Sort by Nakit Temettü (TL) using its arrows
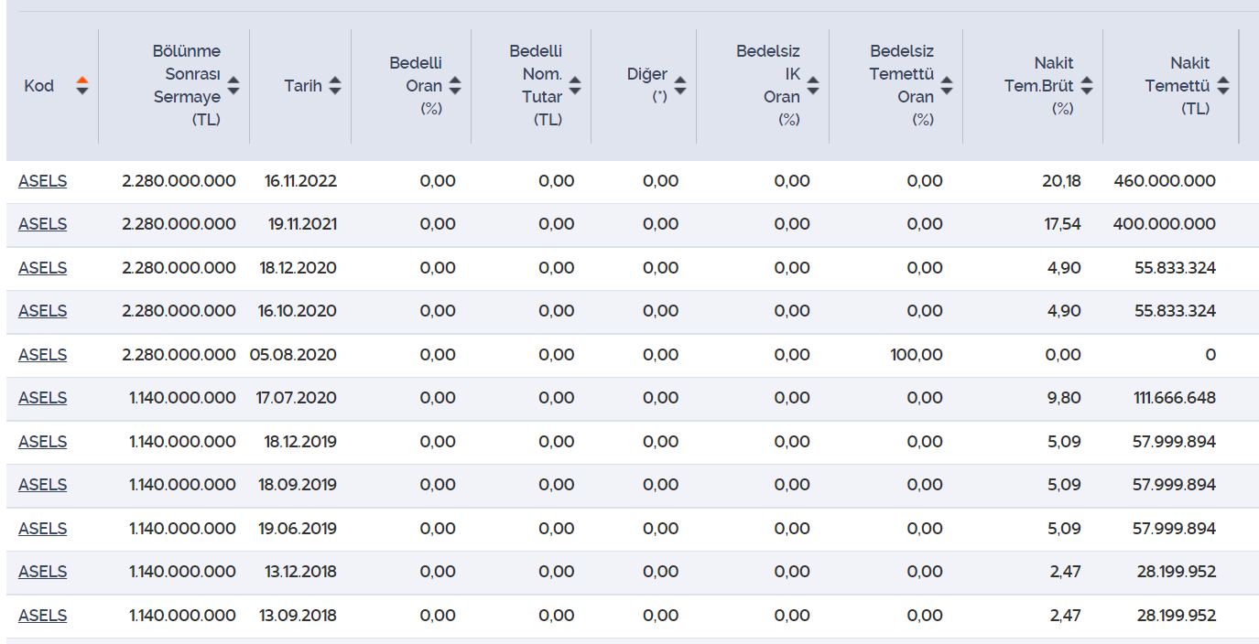 pyautogui.click(x=1223, y=86)
